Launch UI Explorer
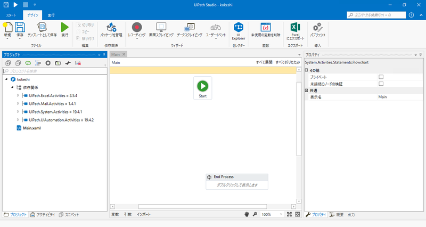This screenshot has width=426, height=227. click(239, 27)
